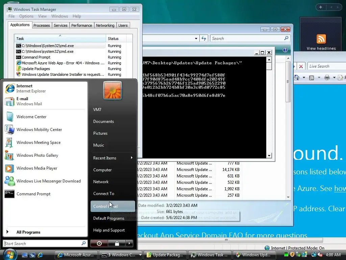This screenshot has height=260, width=346.
Task: Open shutdown options arrow next to lock
Action: [129, 243]
